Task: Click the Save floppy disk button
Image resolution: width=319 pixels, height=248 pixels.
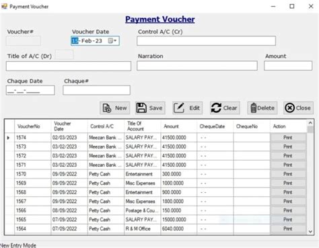Action: click(x=150, y=108)
